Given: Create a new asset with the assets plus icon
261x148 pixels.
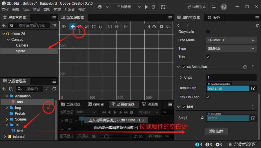Looking at the screenshot, I should pos(4,89).
